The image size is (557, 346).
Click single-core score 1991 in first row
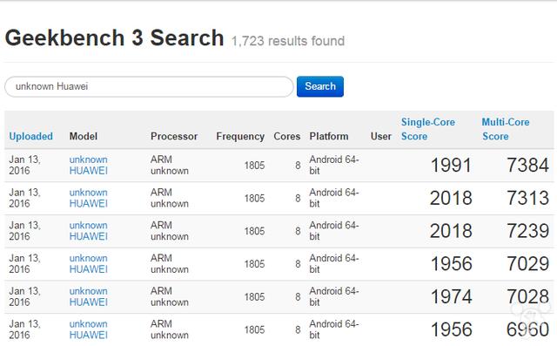(451, 165)
